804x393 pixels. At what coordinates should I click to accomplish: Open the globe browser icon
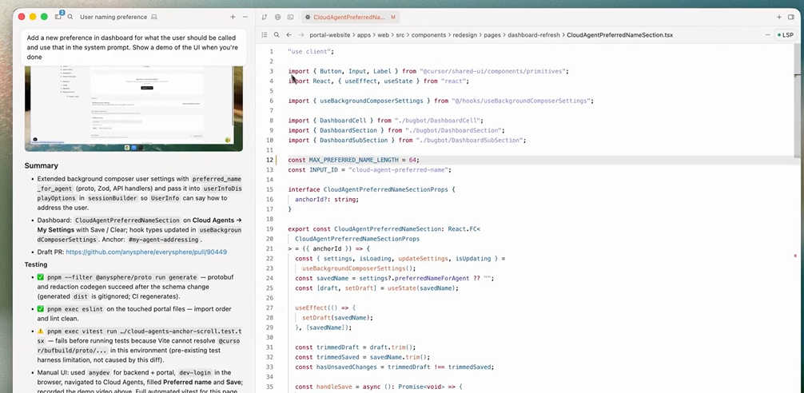click(x=277, y=16)
